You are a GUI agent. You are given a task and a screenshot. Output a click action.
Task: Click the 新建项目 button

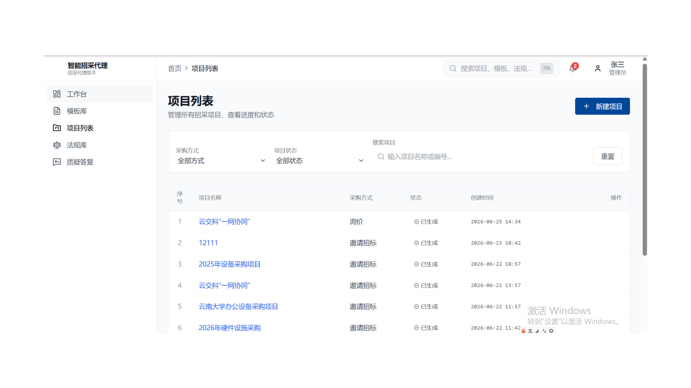coord(602,106)
